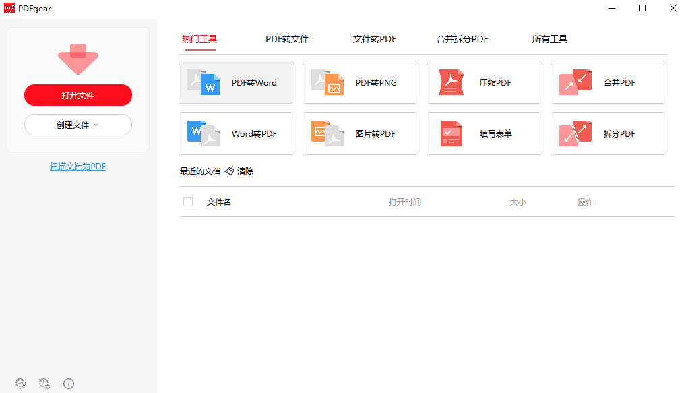Open the check-for-updates icon near bottom left
The width and height of the screenshot is (686, 393).
point(44,384)
